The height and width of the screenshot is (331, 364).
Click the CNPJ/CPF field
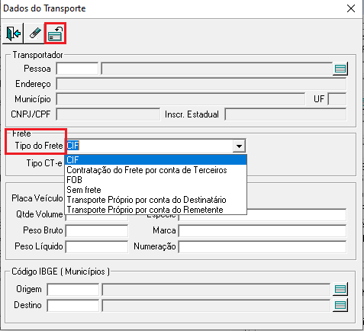pyautogui.click(x=108, y=114)
